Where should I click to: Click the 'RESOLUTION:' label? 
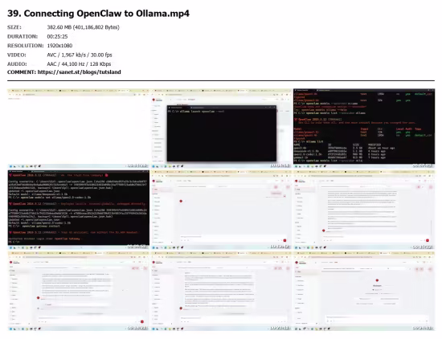click(x=26, y=46)
